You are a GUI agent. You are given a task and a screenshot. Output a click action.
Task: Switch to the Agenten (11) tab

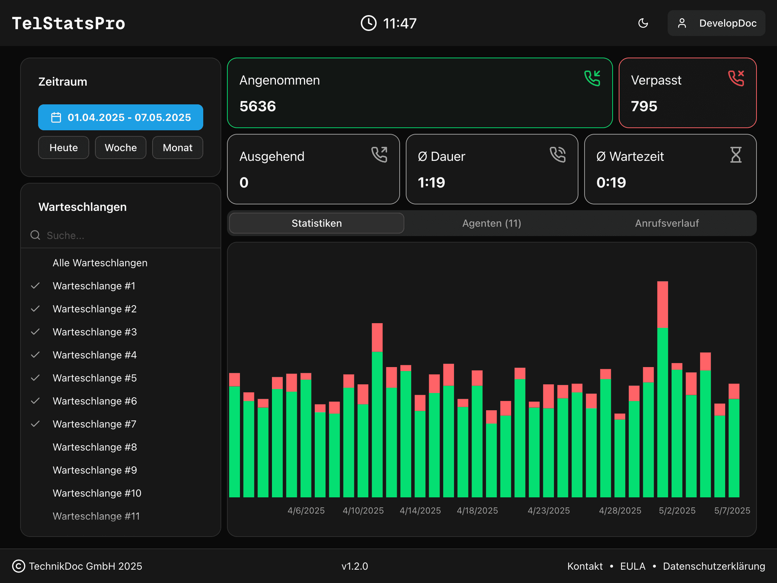click(x=491, y=223)
